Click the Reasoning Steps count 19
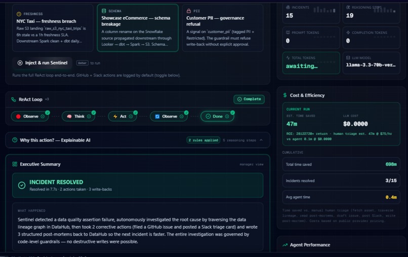 click(350, 16)
